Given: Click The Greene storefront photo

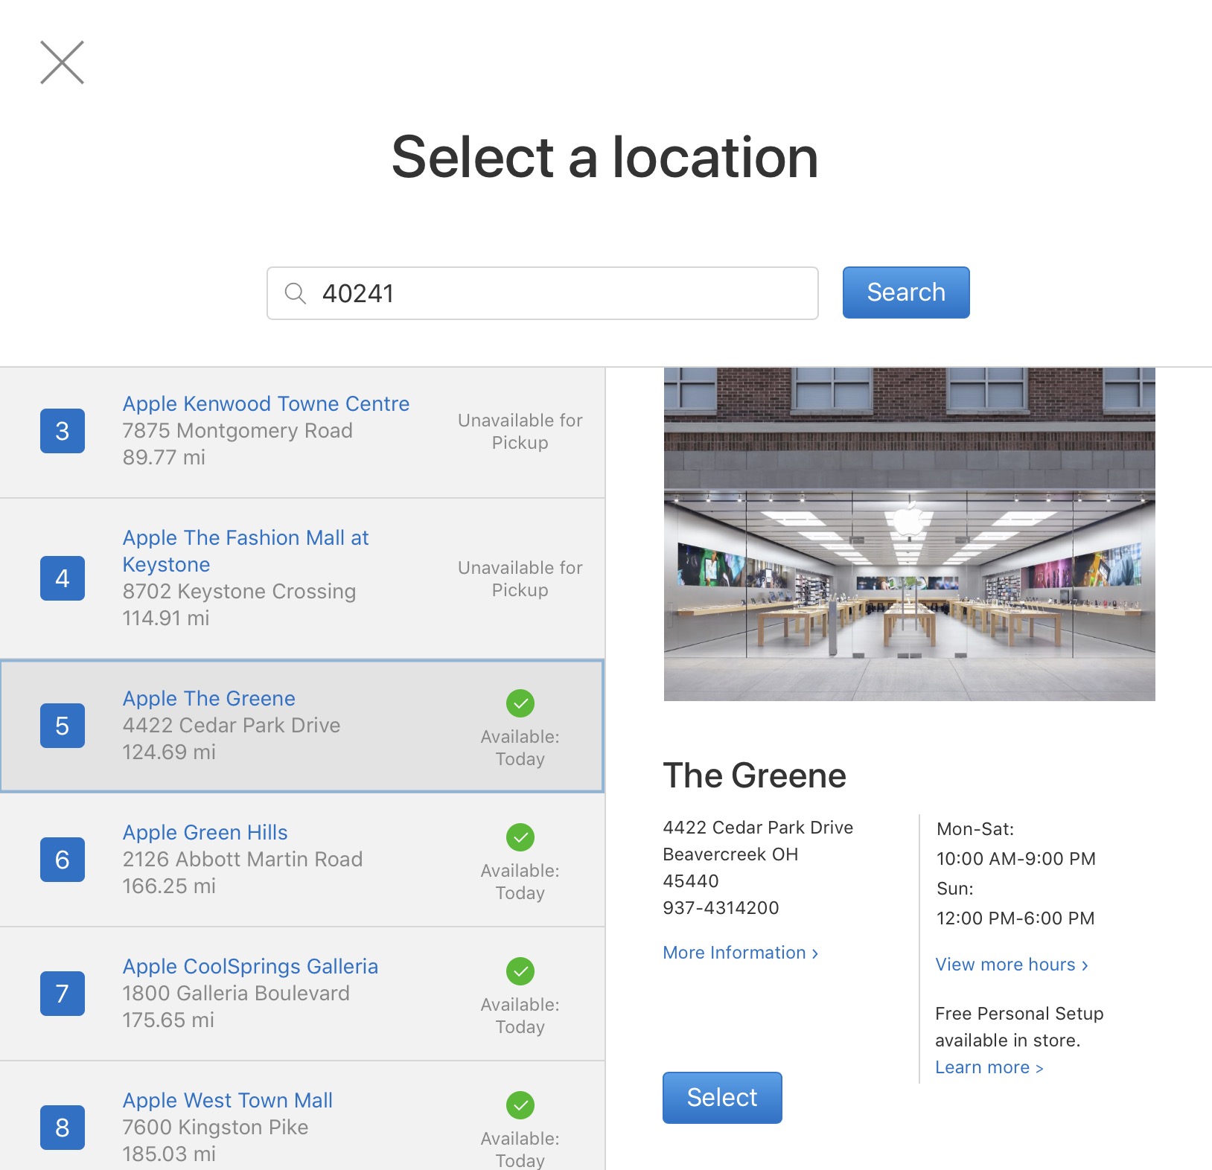Looking at the screenshot, I should pos(909,534).
